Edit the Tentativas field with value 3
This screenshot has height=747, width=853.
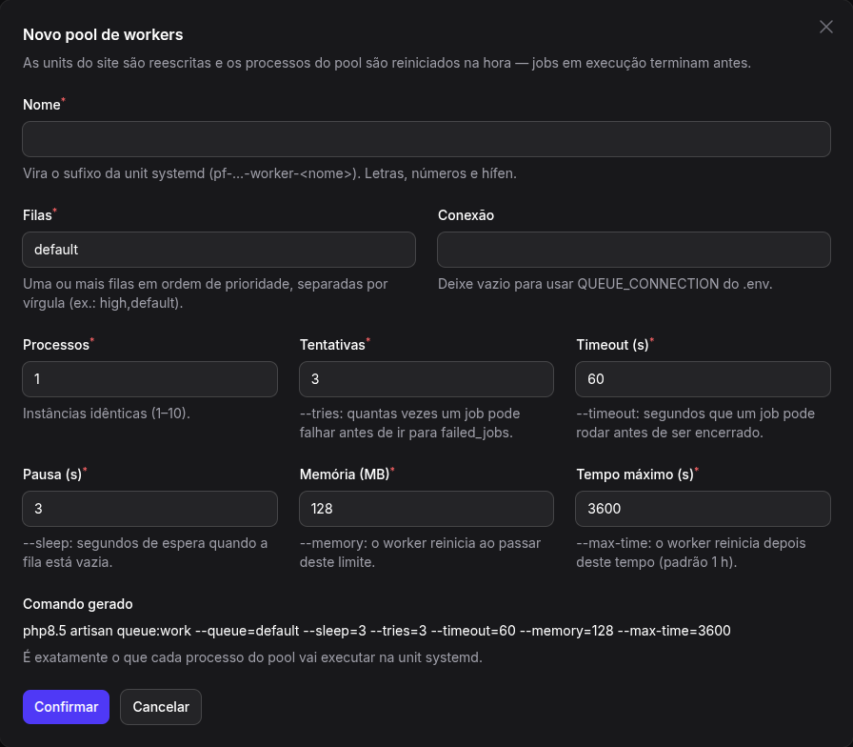pos(426,379)
